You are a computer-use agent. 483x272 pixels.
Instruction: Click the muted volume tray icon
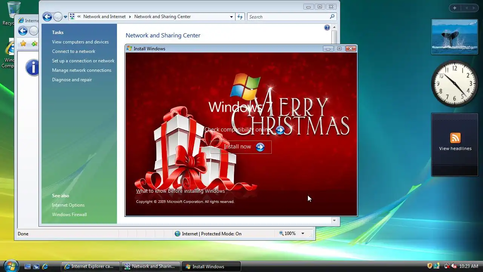454,266
